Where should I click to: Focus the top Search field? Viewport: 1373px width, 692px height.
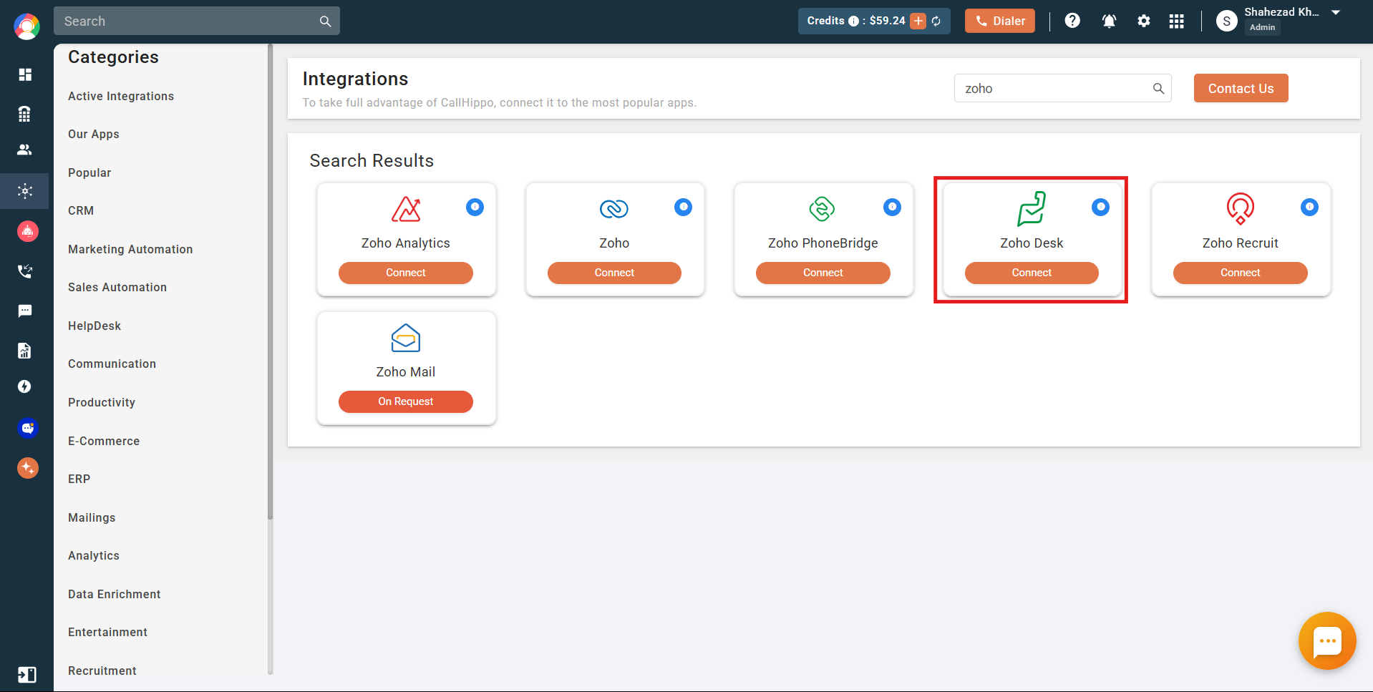tap(197, 21)
